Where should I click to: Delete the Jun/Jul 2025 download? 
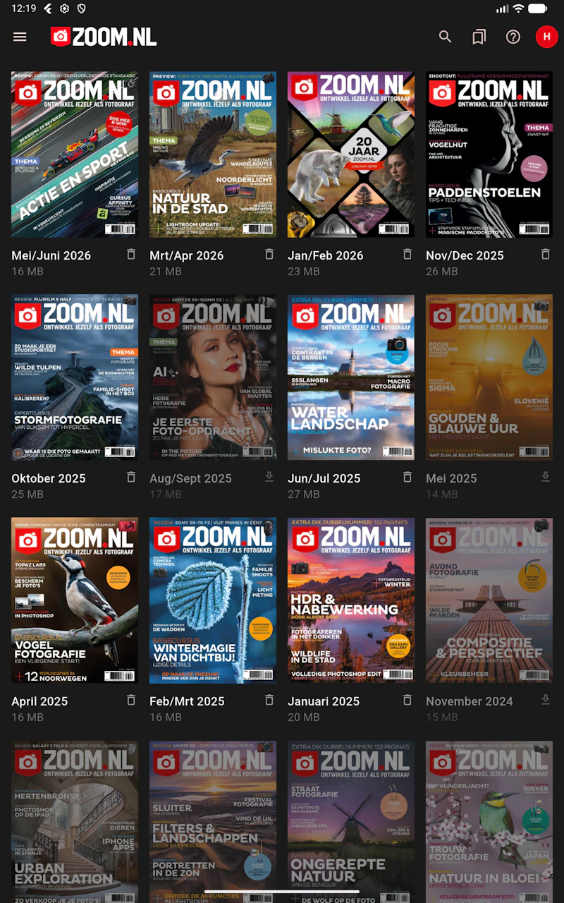point(407,477)
